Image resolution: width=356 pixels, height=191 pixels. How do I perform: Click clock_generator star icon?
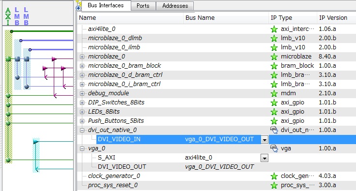(x=274, y=176)
